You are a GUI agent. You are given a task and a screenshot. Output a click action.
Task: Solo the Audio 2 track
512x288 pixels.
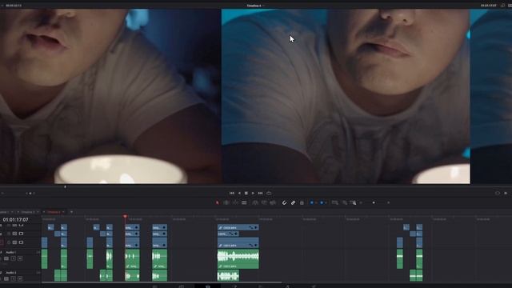[14, 279]
